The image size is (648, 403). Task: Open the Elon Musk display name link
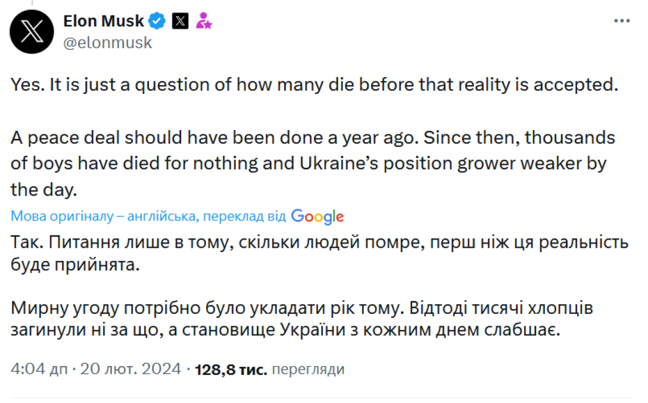click(104, 21)
